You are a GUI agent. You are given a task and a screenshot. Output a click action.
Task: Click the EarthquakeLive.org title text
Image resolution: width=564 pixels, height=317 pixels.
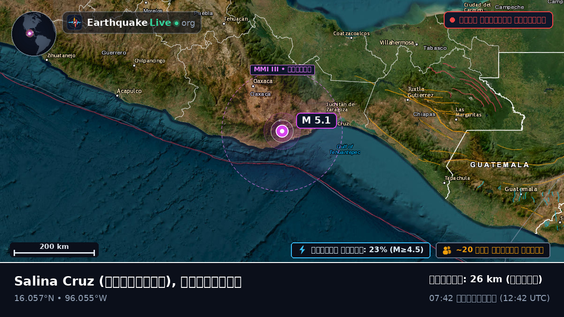click(141, 23)
